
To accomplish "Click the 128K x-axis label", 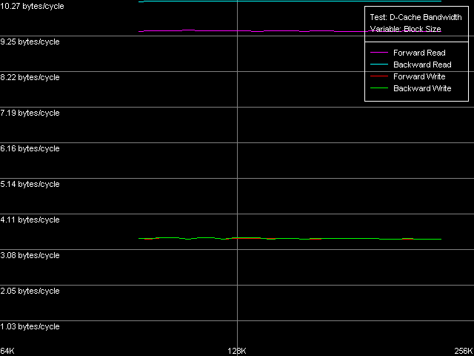I will click(x=237, y=351).
